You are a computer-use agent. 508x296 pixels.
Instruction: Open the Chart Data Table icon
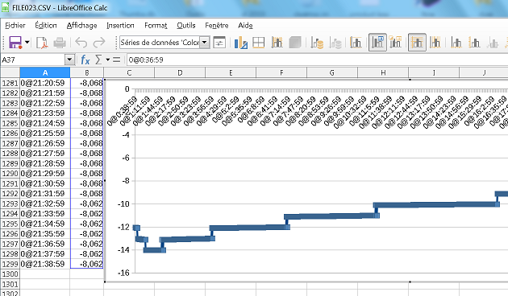click(259, 43)
